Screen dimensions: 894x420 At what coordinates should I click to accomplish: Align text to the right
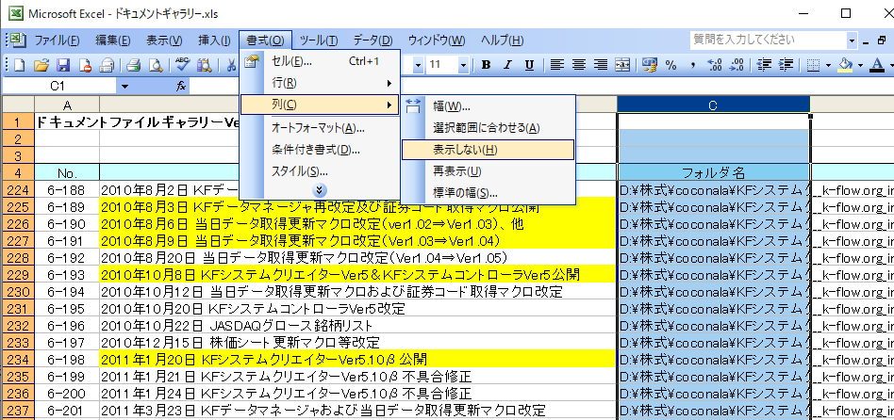coord(601,65)
